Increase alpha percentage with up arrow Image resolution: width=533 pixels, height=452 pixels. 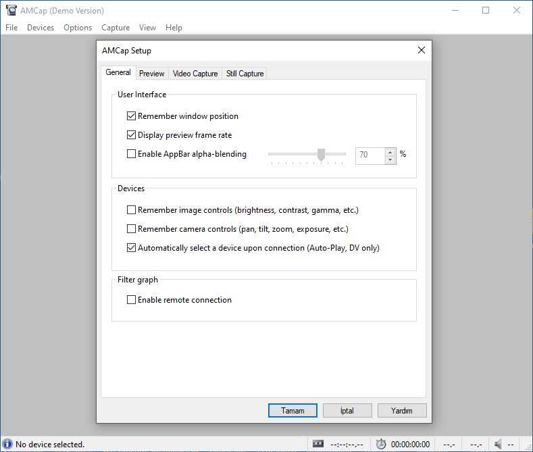click(x=390, y=152)
